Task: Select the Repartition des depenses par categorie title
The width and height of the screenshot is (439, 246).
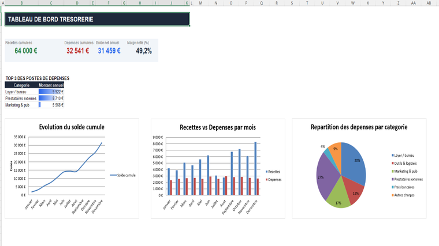Action: click(359, 127)
